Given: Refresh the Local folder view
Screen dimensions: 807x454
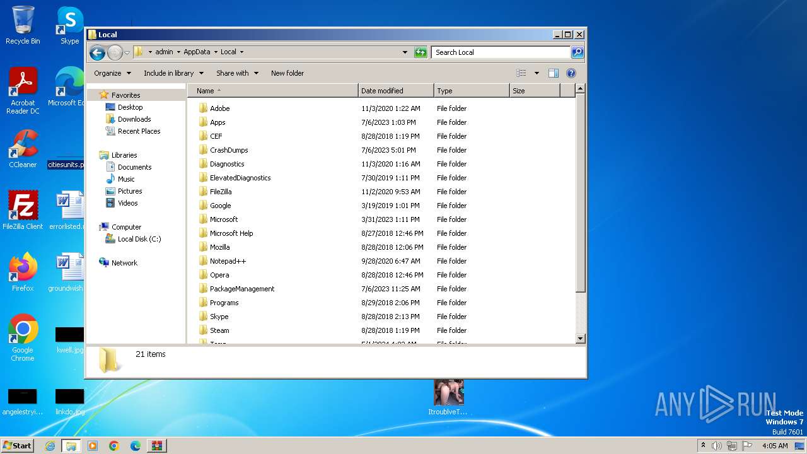Looking at the screenshot, I should [x=421, y=52].
